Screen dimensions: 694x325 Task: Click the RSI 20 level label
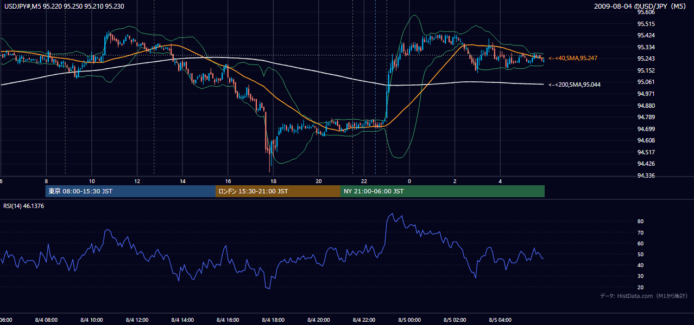(x=641, y=287)
